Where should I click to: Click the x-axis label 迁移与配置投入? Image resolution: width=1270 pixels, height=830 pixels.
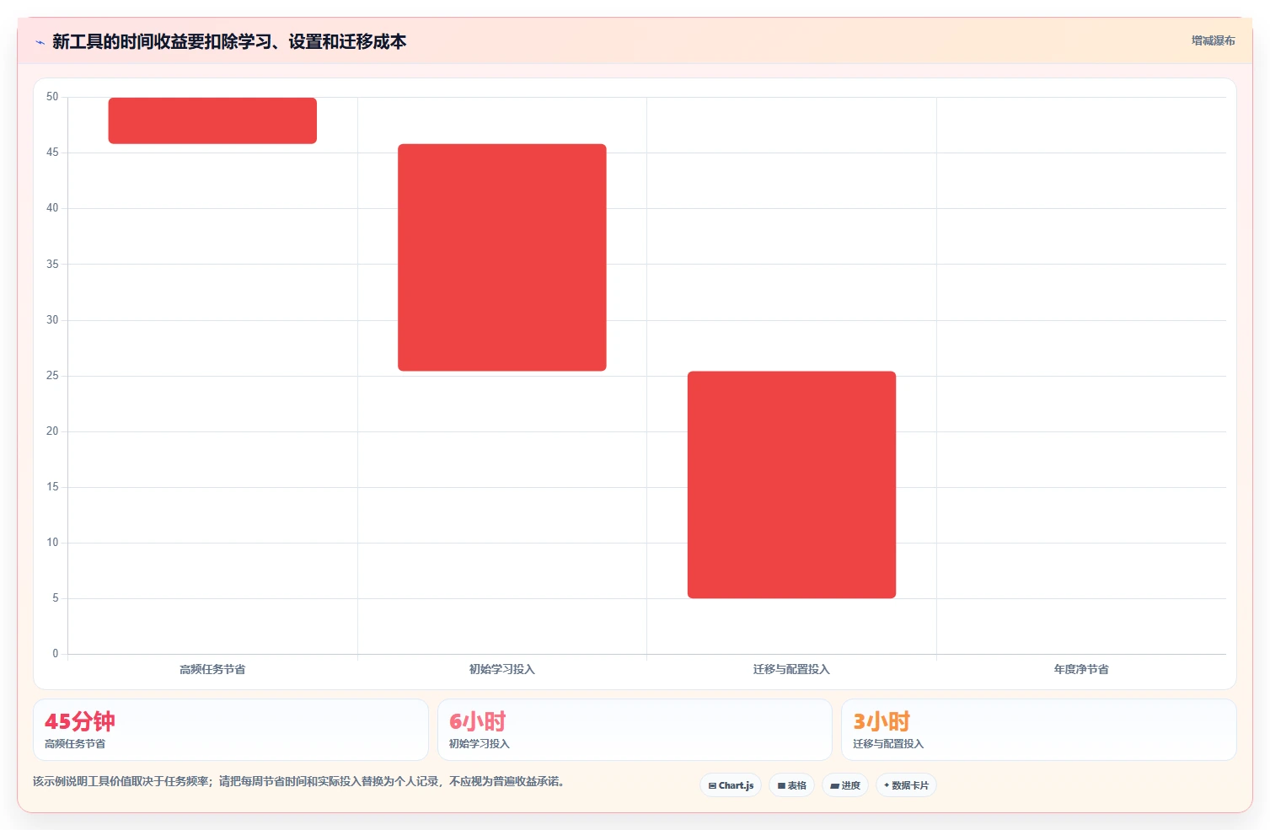(x=791, y=669)
